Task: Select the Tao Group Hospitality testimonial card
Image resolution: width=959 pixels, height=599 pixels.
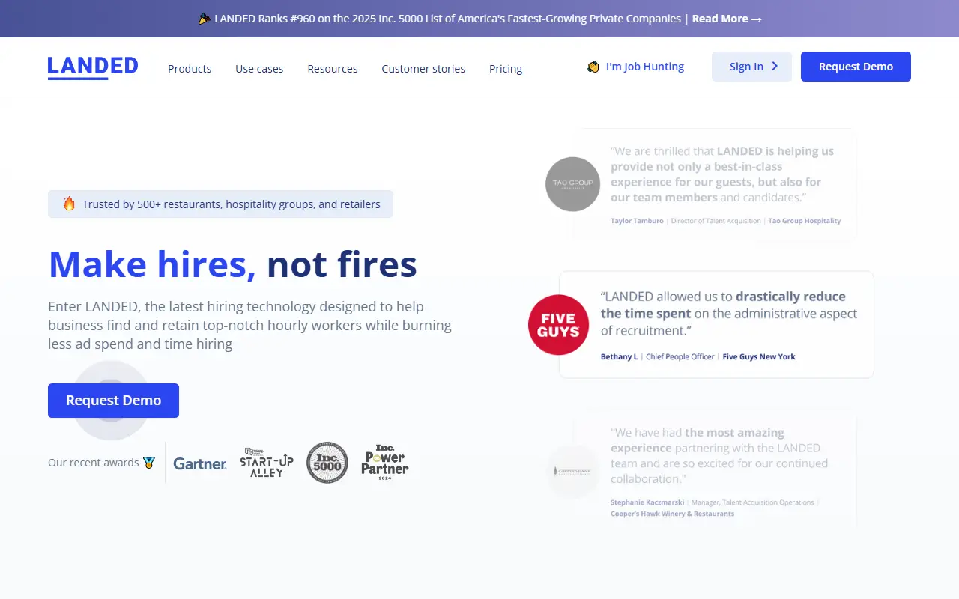Action: click(715, 184)
